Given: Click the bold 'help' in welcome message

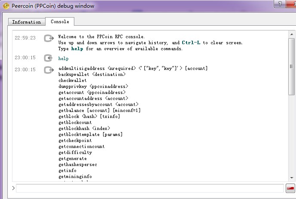Looking at the screenshot, I should 77,48.
